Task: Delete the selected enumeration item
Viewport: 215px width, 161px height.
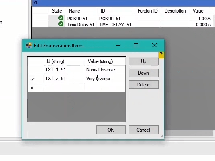Action: pos(144,84)
